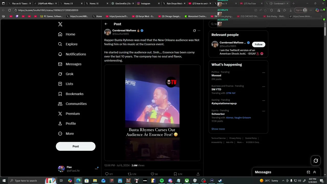Refresh the page with reload button

point(9,10)
